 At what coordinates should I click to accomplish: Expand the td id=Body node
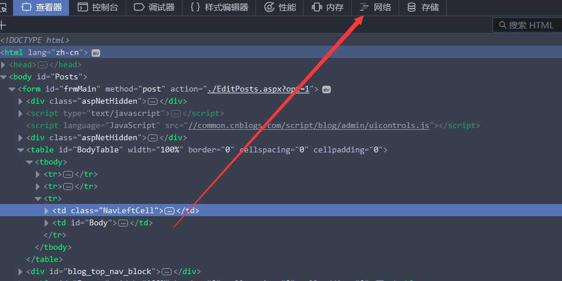(x=46, y=223)
